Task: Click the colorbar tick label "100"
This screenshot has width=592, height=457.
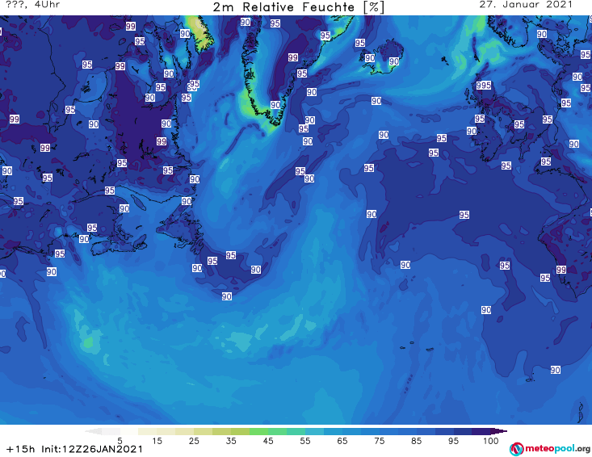Action: click(491, 440)
